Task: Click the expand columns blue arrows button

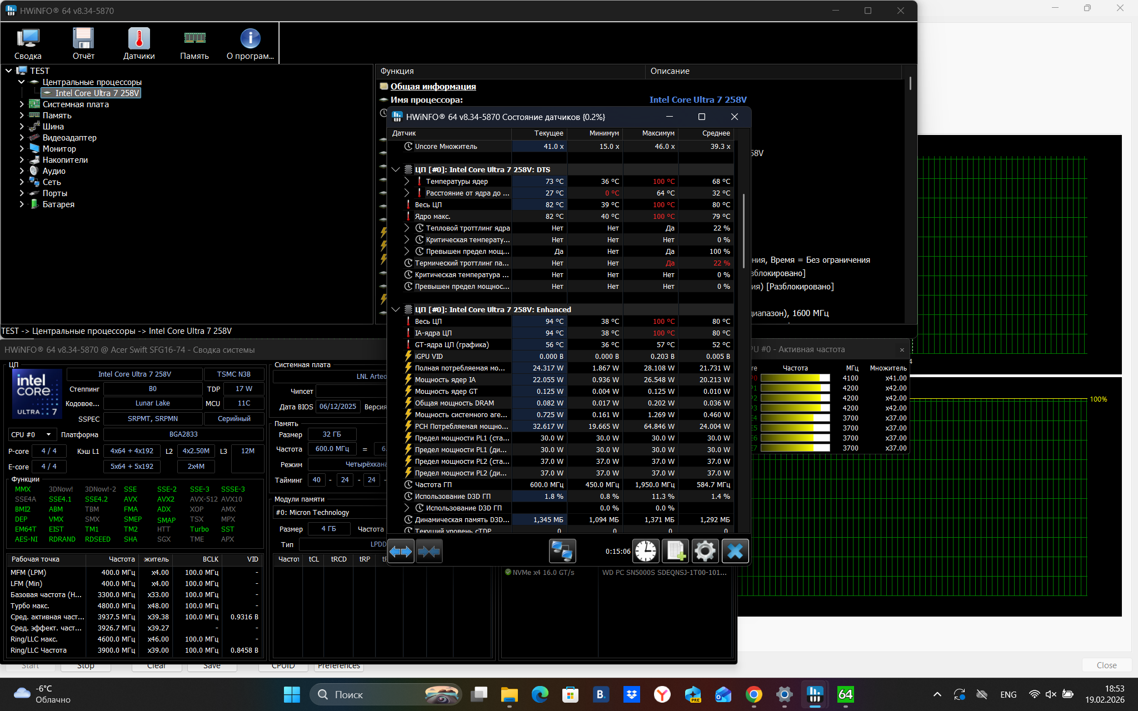Action: click(x=401, y=552)
